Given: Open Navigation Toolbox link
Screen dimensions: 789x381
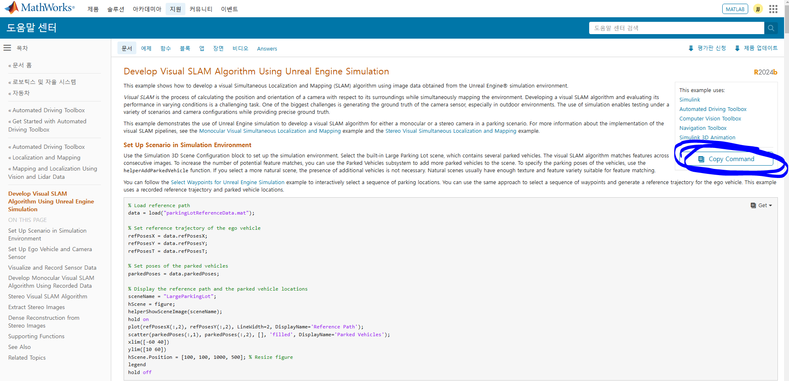Looking at the screenshot, I should pos(703,128).
